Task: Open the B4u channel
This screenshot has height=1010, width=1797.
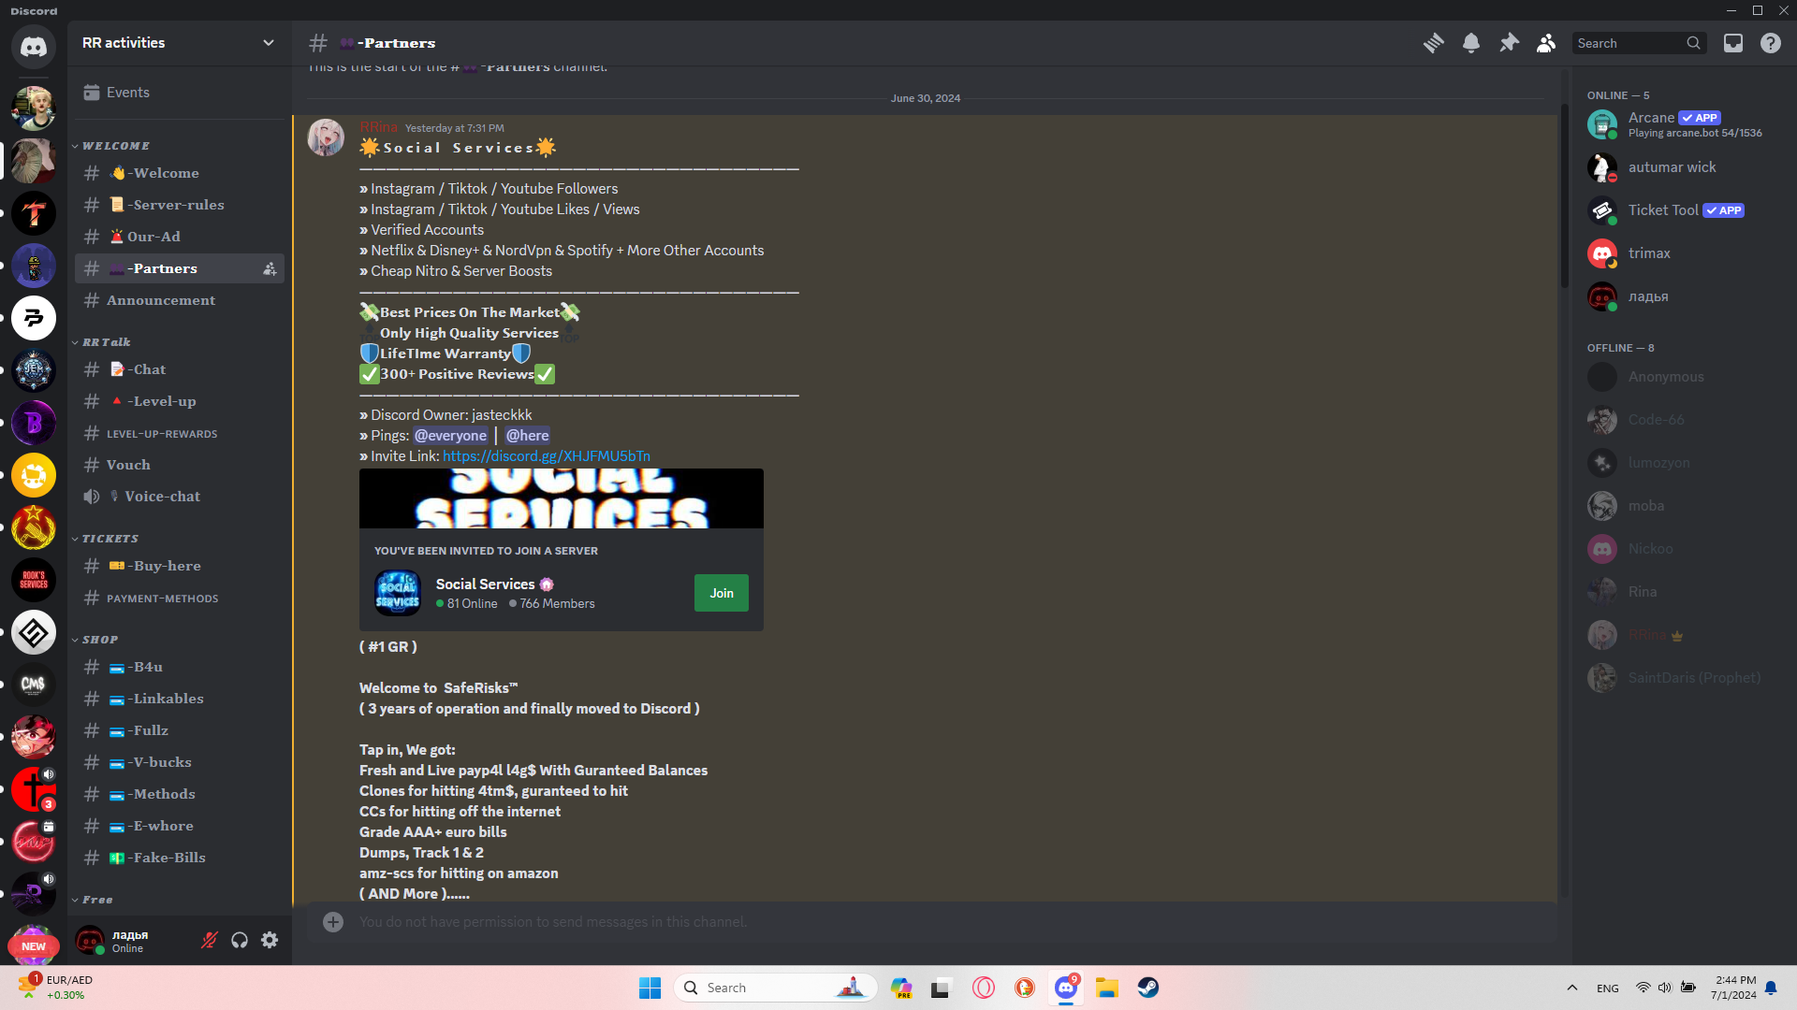Action: tap(179, 667)
